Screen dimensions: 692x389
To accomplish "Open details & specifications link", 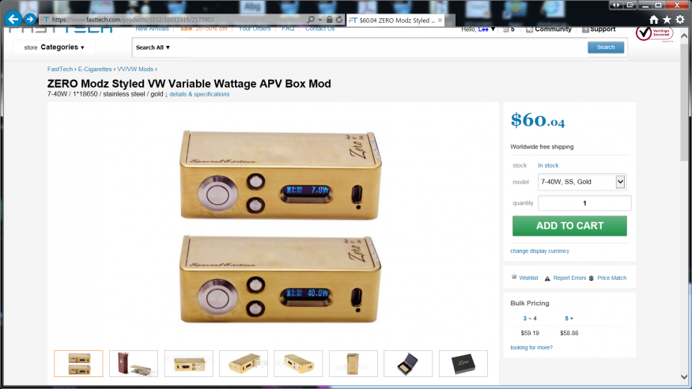I will pyautogui.click(x=199, y=94).
